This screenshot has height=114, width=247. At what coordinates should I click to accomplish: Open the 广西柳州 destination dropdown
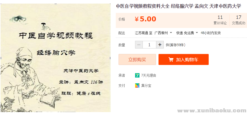pyautogui.click(x=163, y=33)
